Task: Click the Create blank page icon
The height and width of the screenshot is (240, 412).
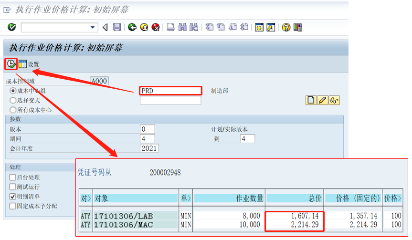Action: (311, 100)
